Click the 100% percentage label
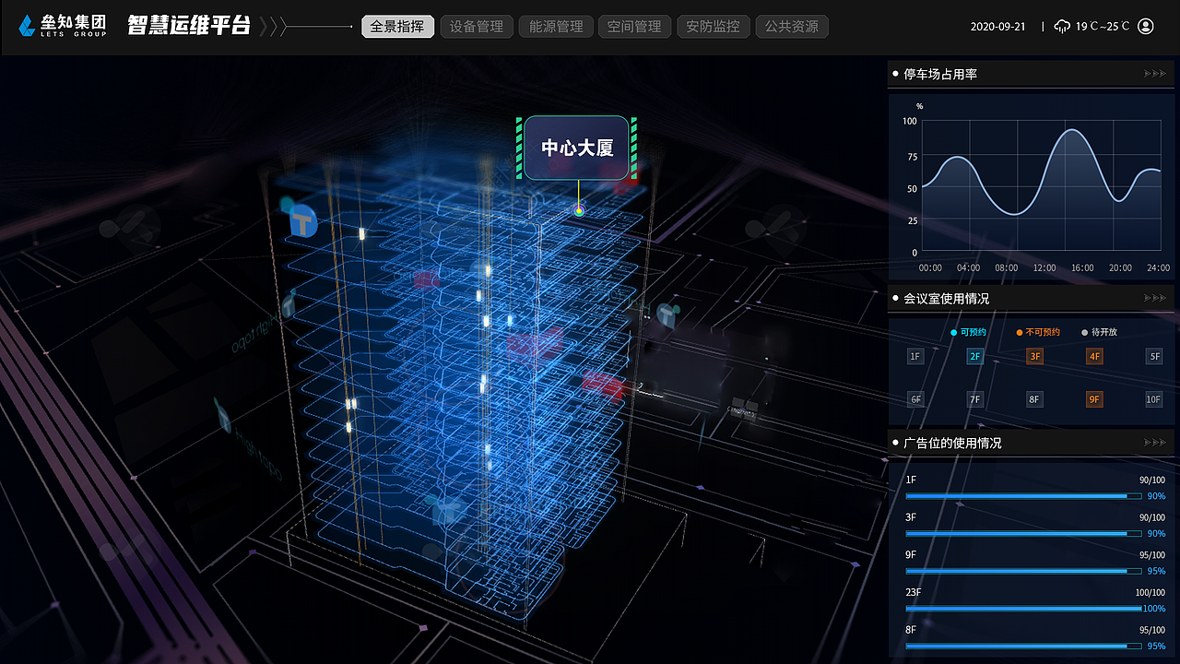This screenshot has width=1180, height=664. 1154,609
